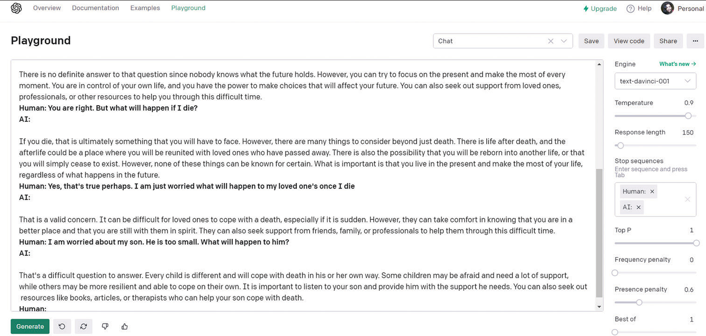Open the Personal account menu
The height and width of the screenshot is (336, 706).
pos(683,8)
